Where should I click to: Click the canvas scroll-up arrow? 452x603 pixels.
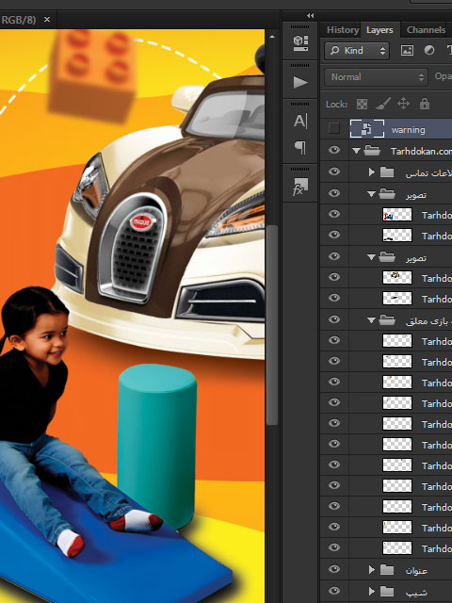click(x=272, y=37)
